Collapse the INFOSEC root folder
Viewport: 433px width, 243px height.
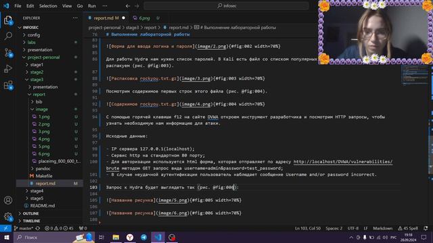coord(30,28)
